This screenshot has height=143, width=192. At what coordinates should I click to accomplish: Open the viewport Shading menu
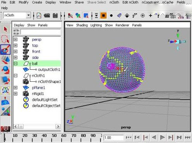[82, 25]
